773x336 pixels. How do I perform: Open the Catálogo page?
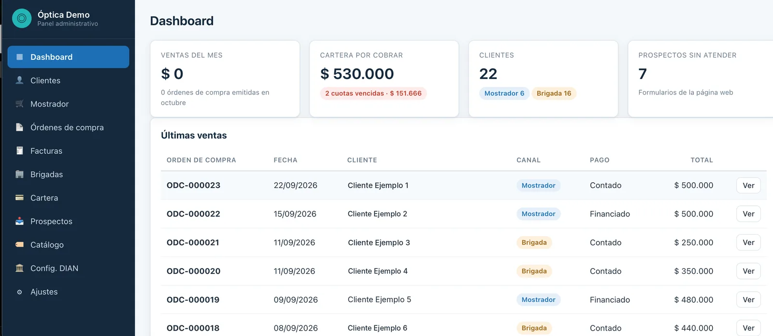[68, 244]
